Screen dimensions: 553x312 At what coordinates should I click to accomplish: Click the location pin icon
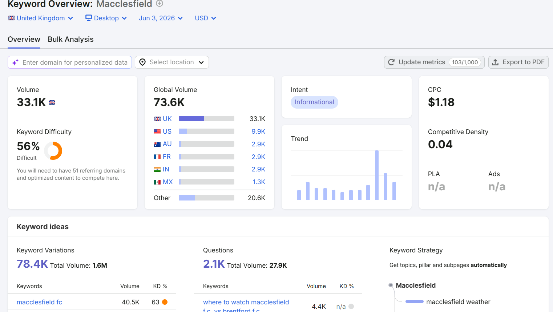(x=142, y=62)
